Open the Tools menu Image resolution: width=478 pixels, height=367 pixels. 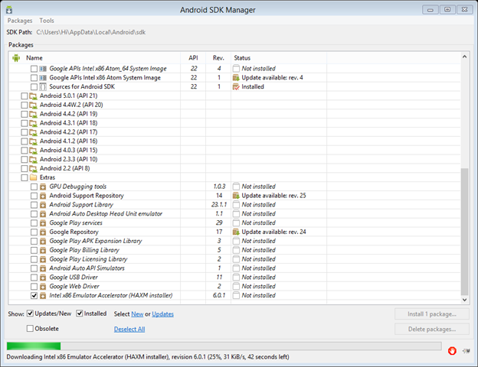(x=47, y=21)
